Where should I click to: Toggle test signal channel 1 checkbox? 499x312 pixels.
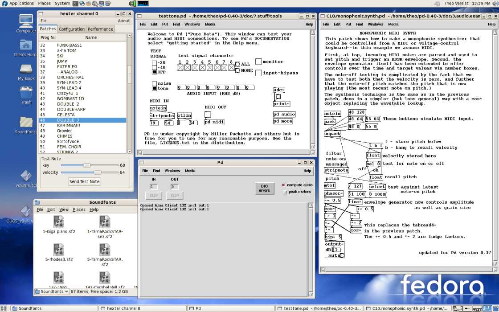click(x=180, y=67)
